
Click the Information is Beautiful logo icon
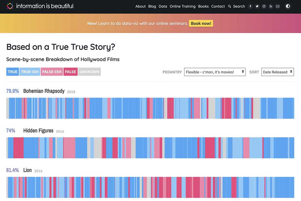click(10, 6)
